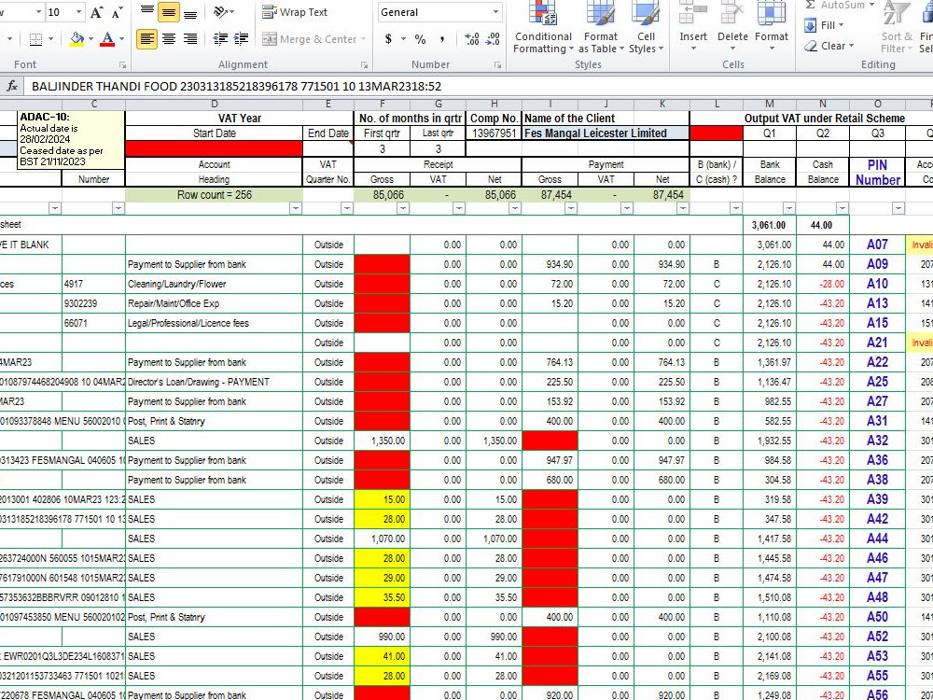Open the borders dropdown arrow

(50, 39)
